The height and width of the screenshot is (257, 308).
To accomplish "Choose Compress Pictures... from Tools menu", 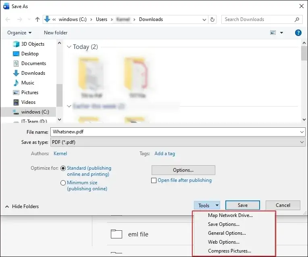I will point(229,251).
